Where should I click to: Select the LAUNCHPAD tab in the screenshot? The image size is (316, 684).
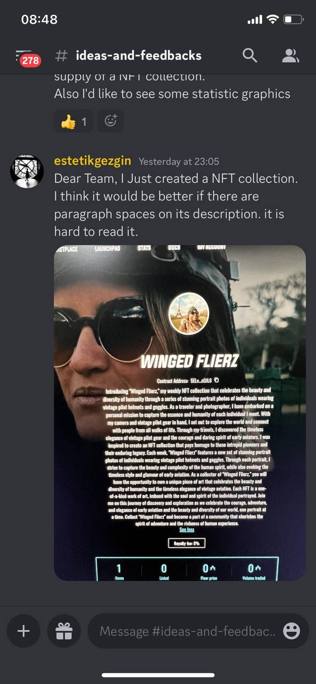[109, 248]
